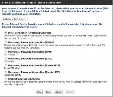Click the 'Username / Password Connection (Russia L2TP)' label
The image size is (113, 97).
[x=34, y=72]
